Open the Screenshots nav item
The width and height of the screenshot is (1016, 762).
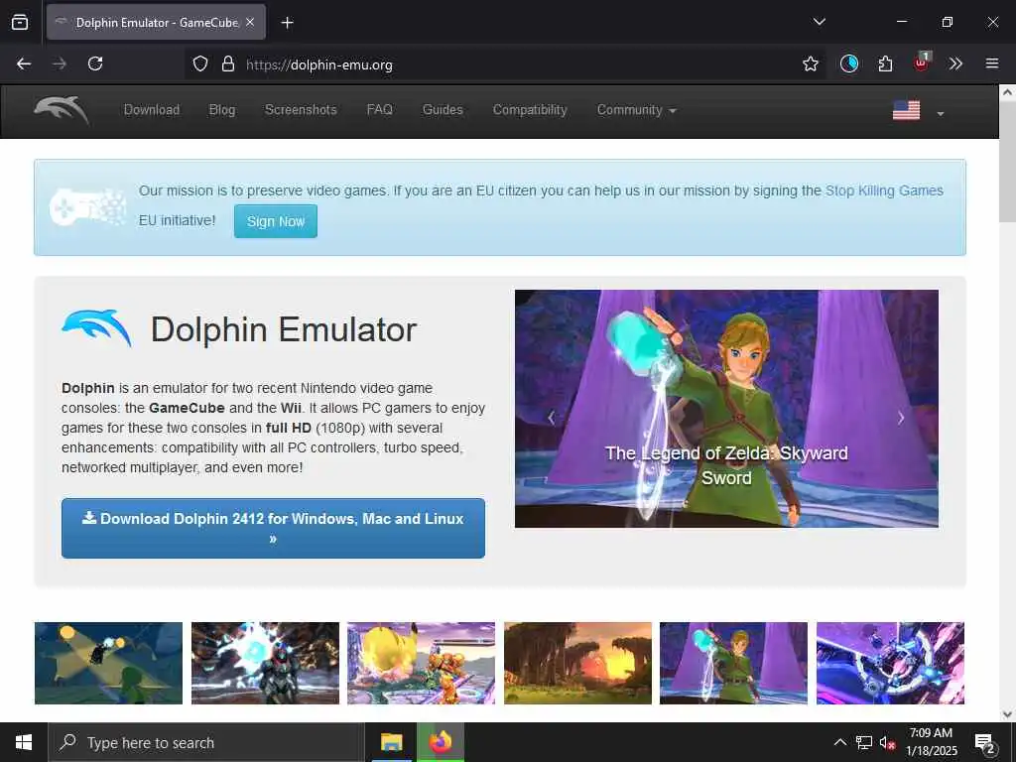301,110
